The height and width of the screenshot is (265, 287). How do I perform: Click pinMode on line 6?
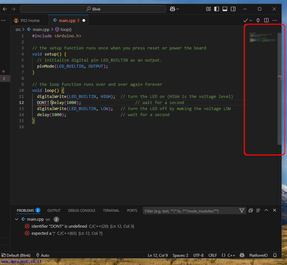tap(46, 66)
